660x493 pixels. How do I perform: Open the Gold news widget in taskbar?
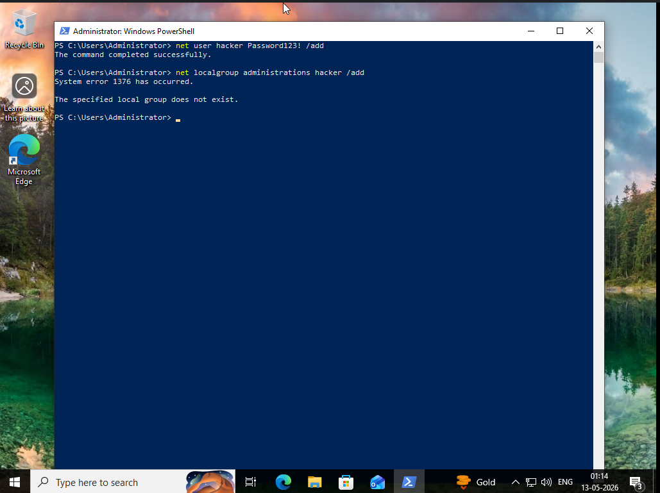coord(476,482)
